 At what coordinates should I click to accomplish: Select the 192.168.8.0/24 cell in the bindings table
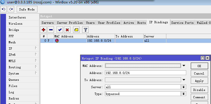click(x=101, y=41)
